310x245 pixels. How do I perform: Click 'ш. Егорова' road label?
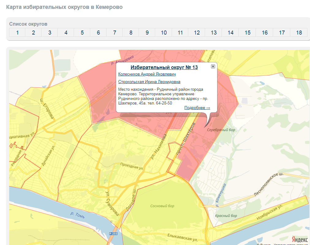pos(47,109)
